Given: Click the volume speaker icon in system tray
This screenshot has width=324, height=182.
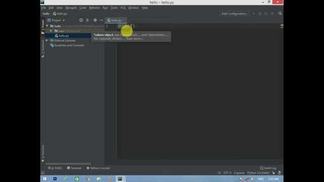Looking at the screenshot, I should [252, 179].
